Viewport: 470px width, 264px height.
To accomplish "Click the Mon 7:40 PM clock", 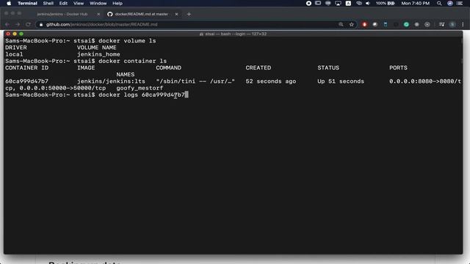I will pyautogui.click(x=415, y=3).
